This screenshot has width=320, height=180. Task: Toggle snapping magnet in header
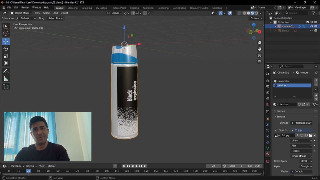133,13
